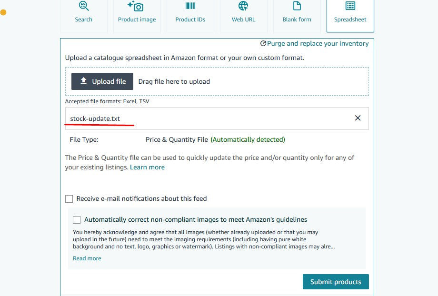Image resolution: width=438 pixels, height=296 pixels.
Task: Click the Submit products button
Action: [x=336, y=282]
